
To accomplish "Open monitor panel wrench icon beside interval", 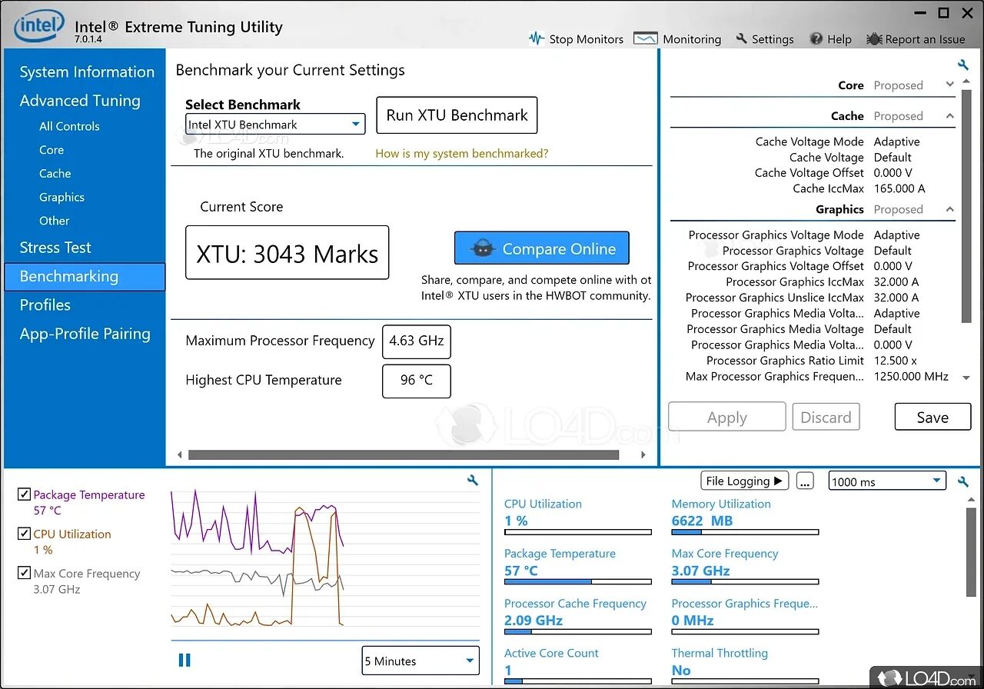I will [963, 482].
